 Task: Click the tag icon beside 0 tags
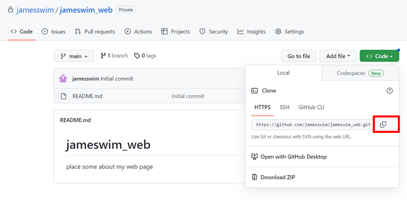[x=137, y=56]
